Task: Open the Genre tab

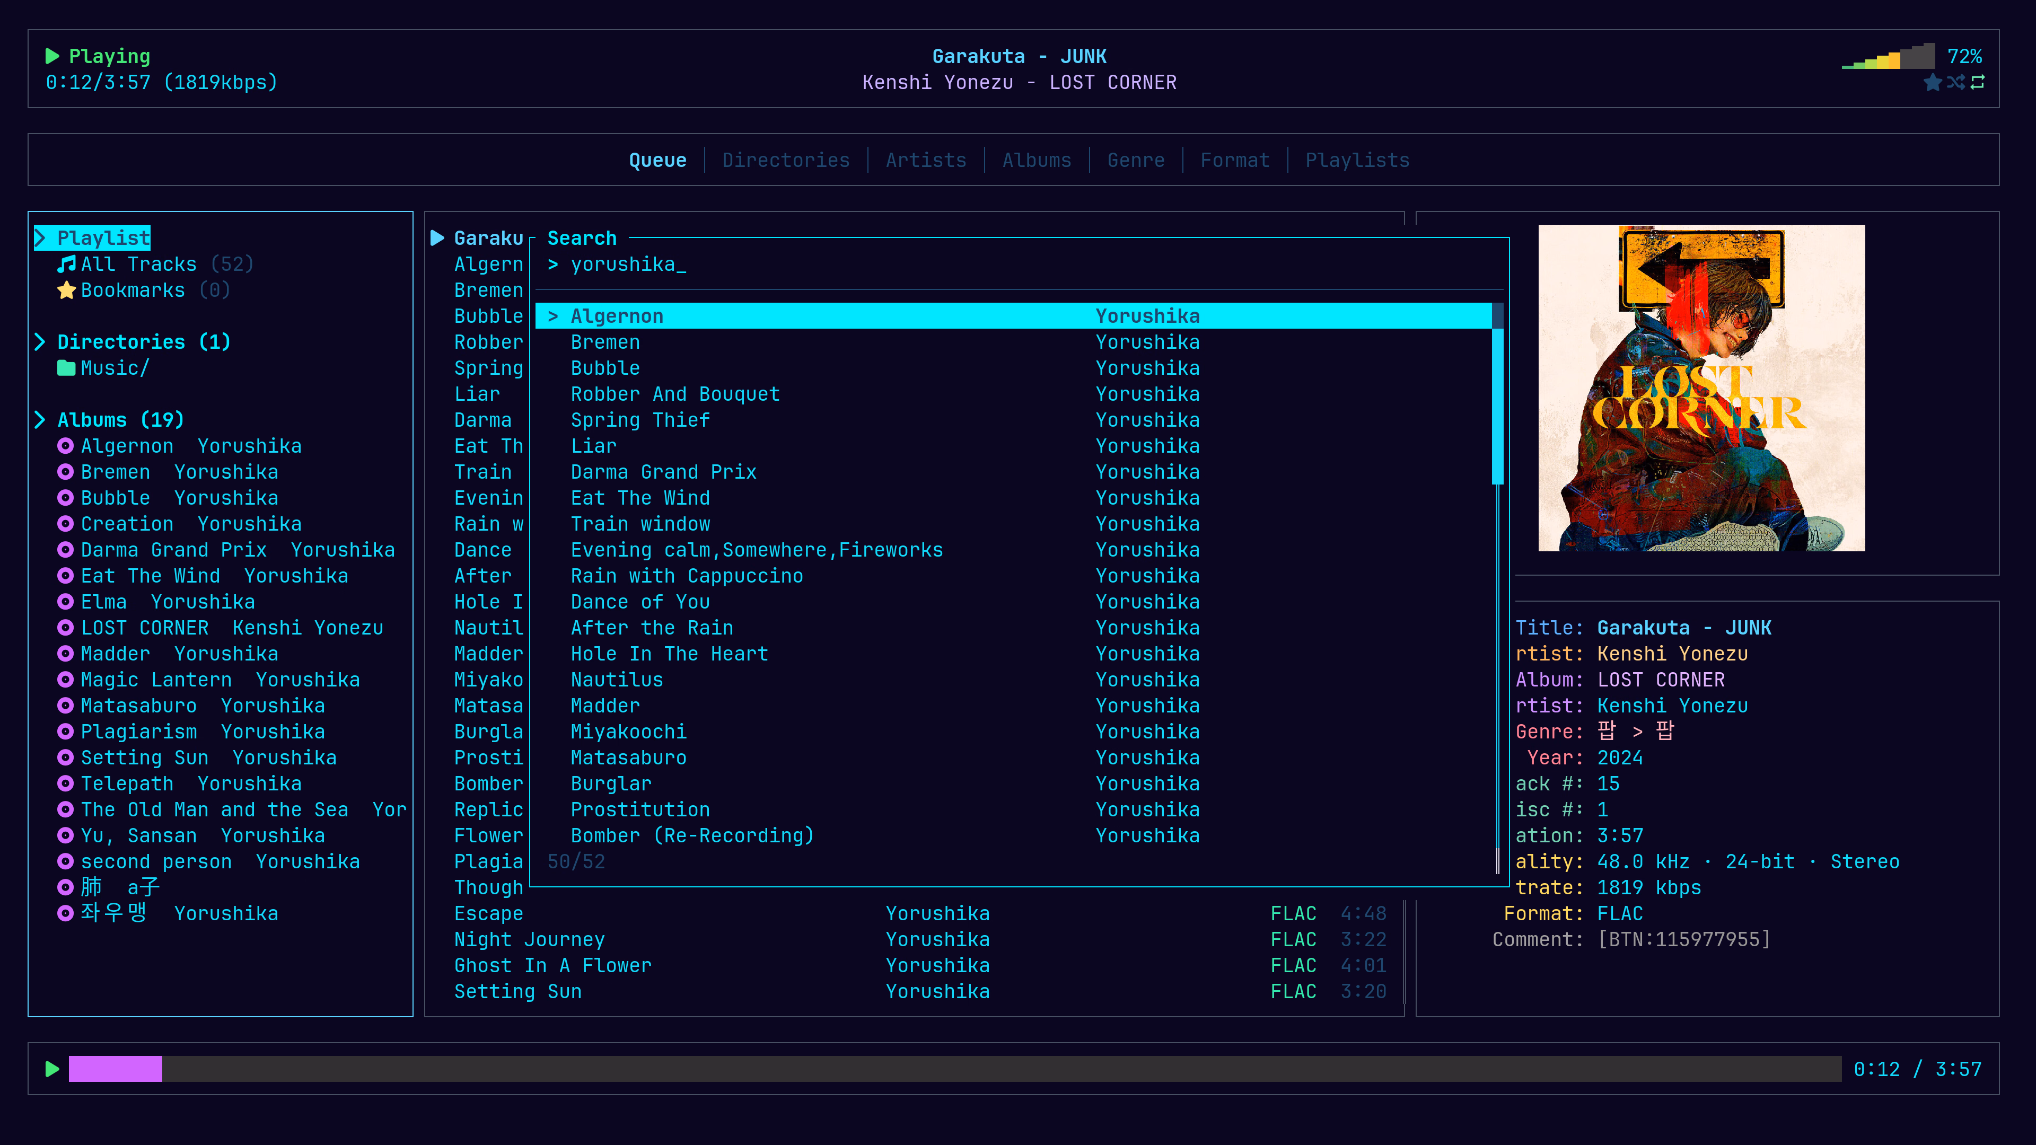Action: [1136, 161]
